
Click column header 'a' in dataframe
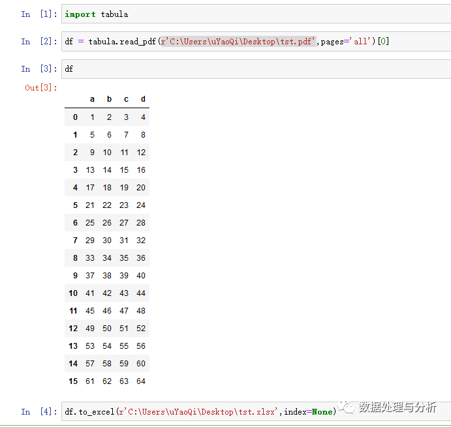point(92,99)
